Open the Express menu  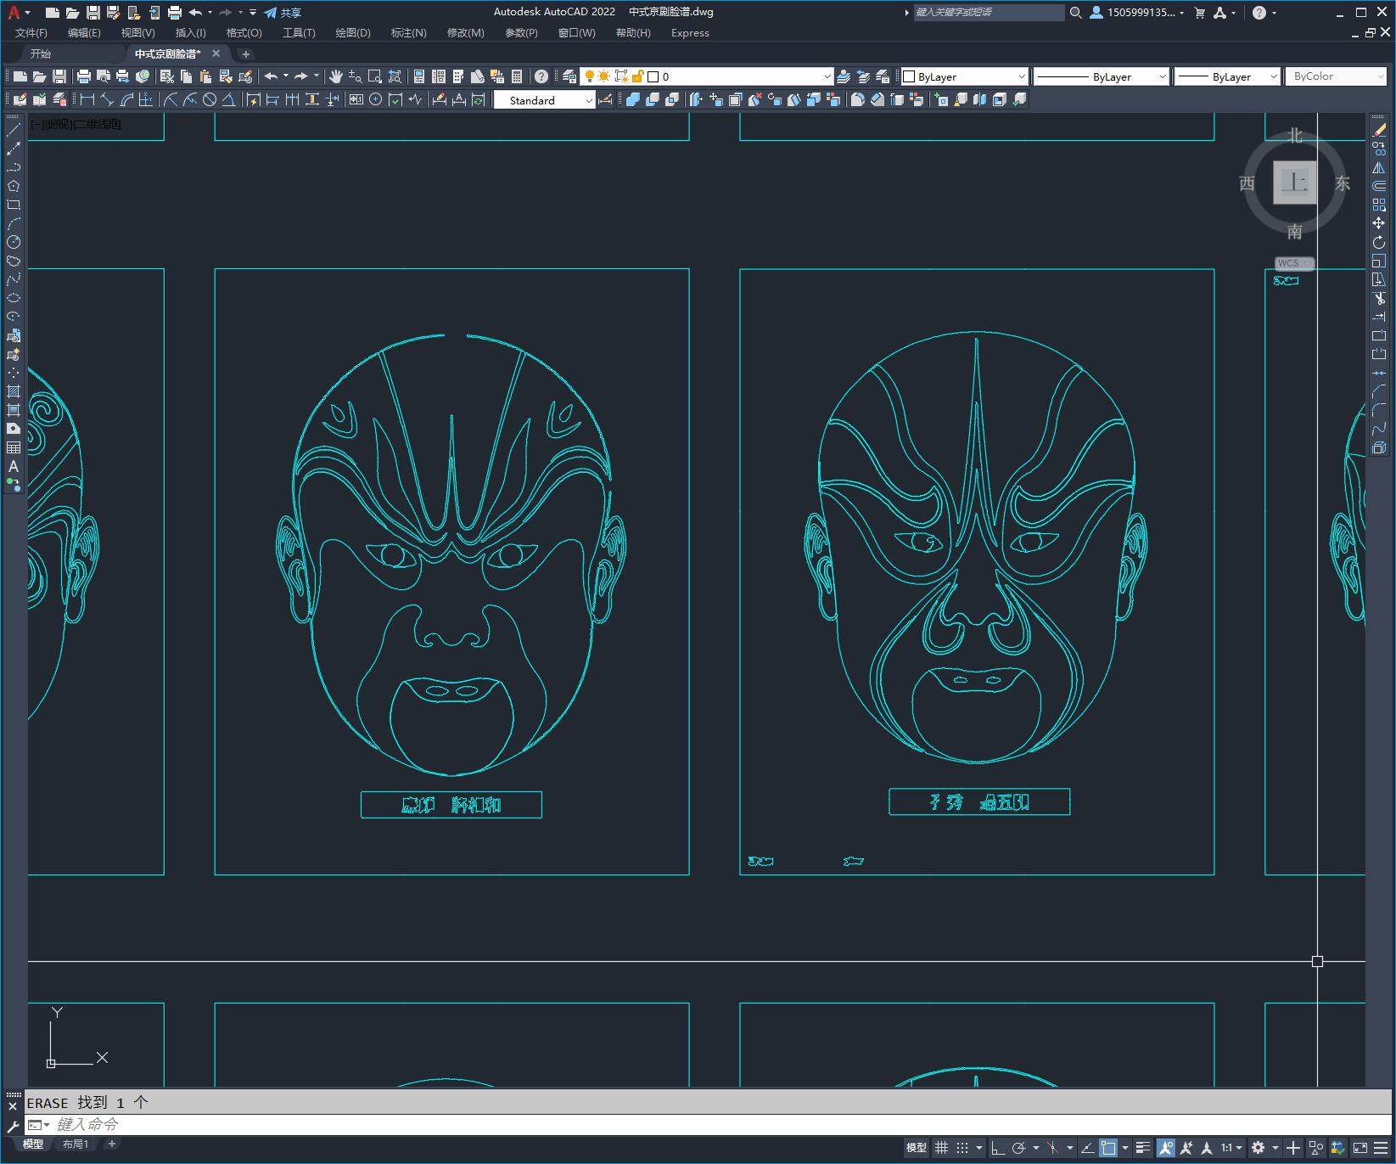coord(690,33)
